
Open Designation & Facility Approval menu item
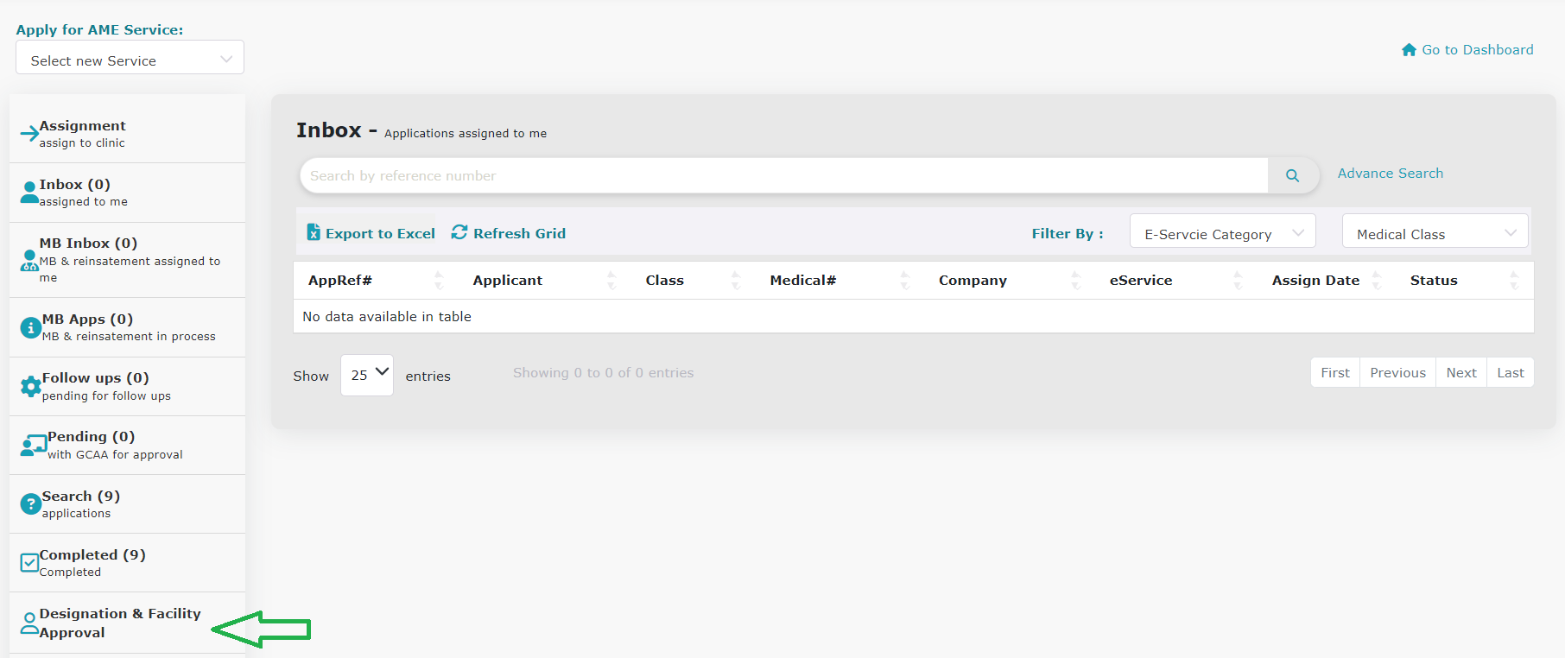coord(119,623)
